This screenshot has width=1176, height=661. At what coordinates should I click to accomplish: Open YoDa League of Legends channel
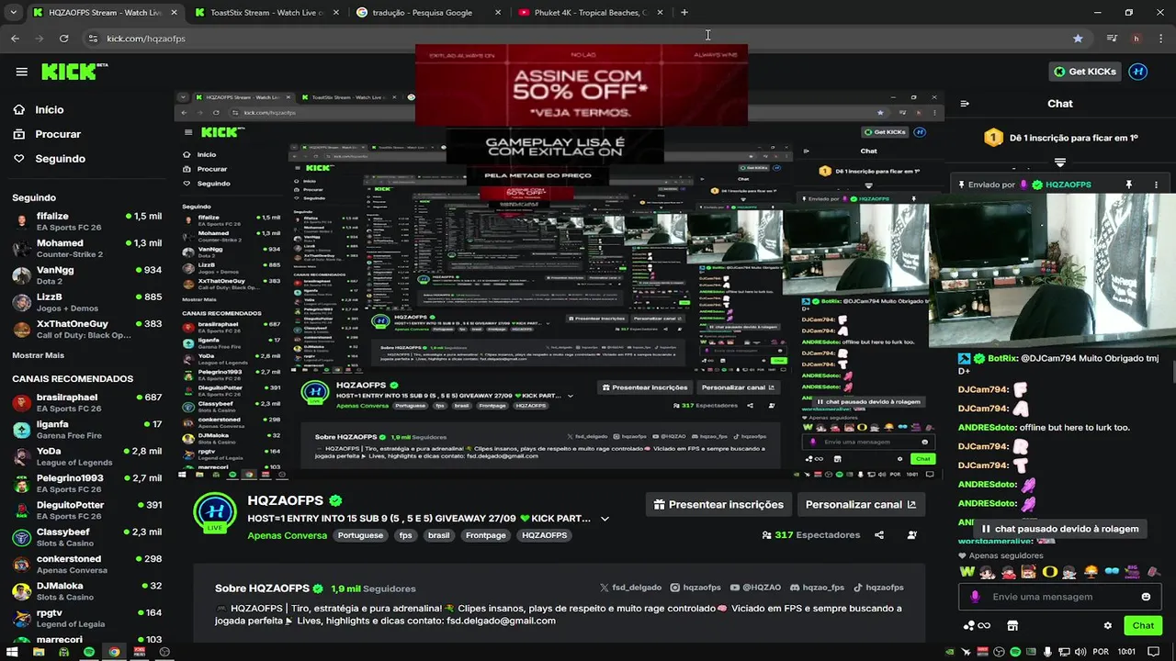click(85, 456)
